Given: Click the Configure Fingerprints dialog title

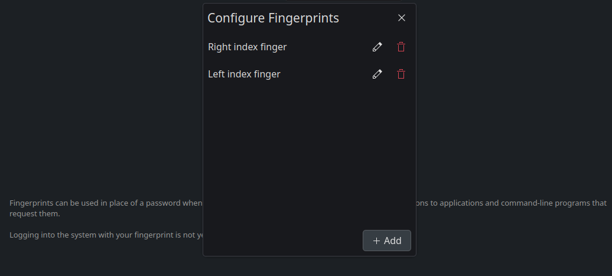Looking at the screenshot, I should click(273, 18).
